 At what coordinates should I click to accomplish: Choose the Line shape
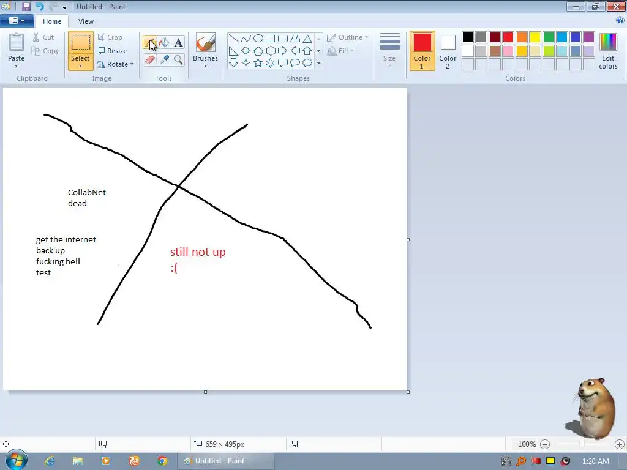(233, 39)
